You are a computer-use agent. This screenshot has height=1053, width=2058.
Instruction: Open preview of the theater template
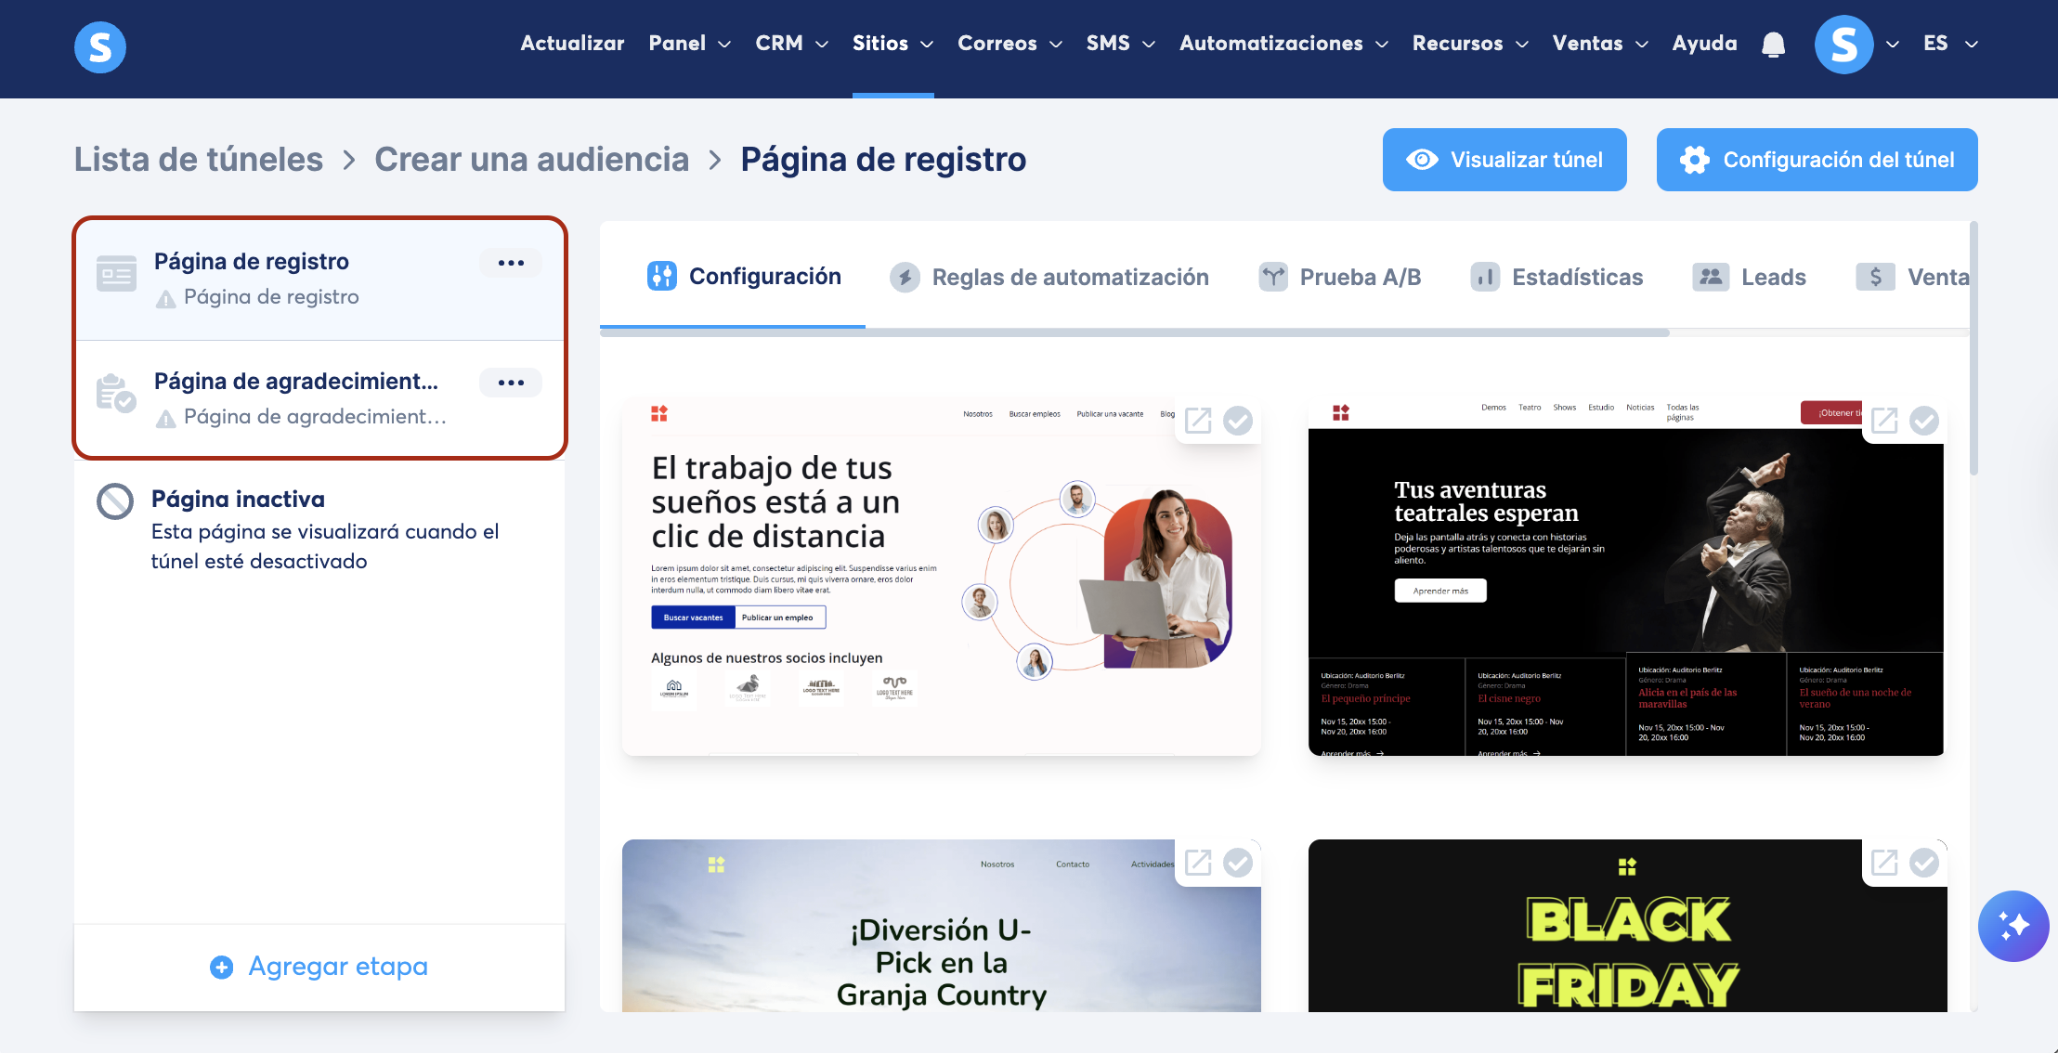click(x=1884, y=421)
